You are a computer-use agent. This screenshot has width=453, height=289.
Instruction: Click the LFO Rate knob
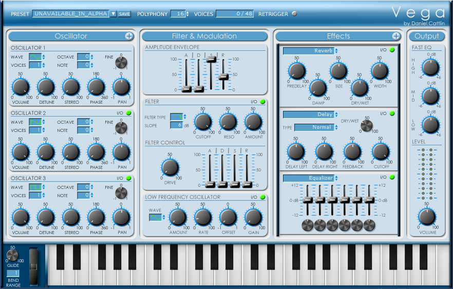(x=203, y=218)
